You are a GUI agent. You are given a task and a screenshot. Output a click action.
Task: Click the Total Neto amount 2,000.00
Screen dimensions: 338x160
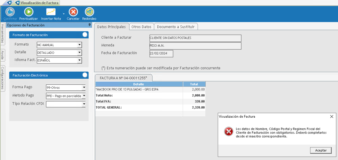click(198, 95)
